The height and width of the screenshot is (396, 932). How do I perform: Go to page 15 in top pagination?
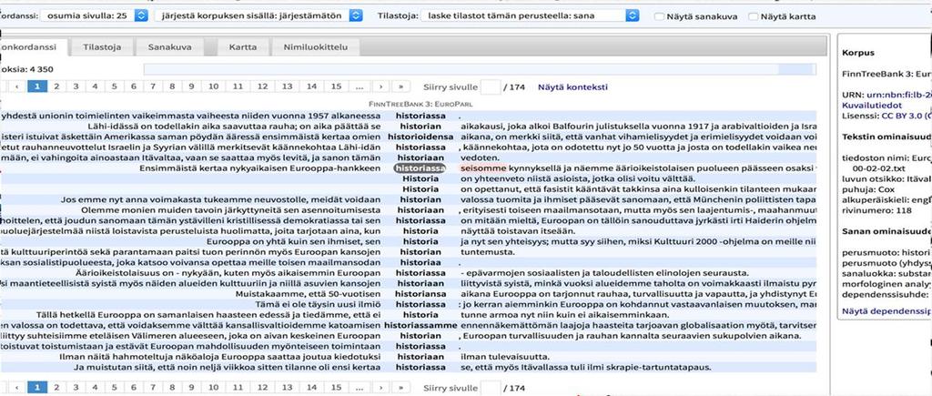coord(336,86)
